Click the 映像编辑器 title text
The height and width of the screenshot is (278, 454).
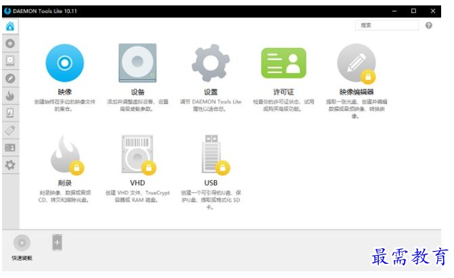[356, 92]
